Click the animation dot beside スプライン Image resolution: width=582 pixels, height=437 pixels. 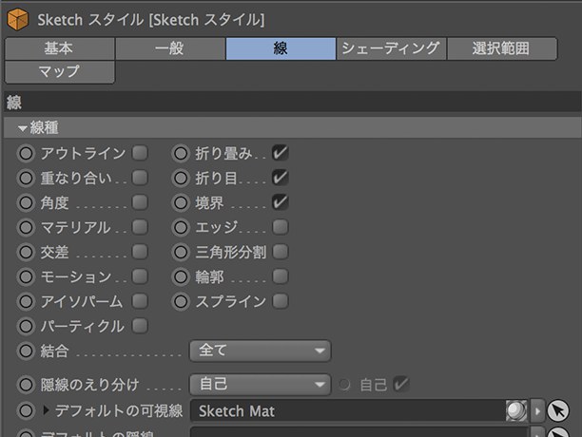181,301
